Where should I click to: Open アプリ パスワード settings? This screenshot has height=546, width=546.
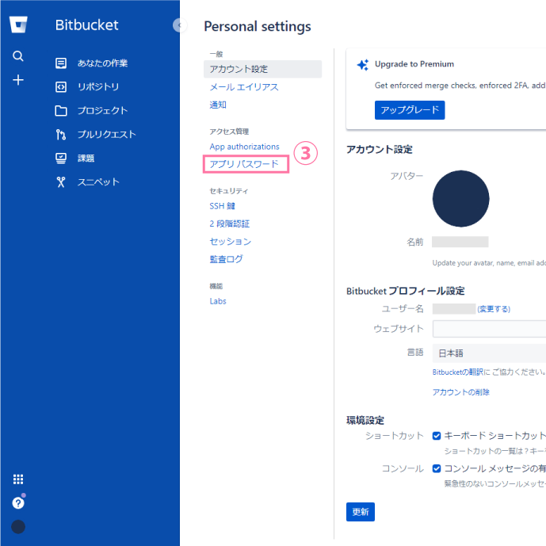pyautogui.click(x=244, y=164)
